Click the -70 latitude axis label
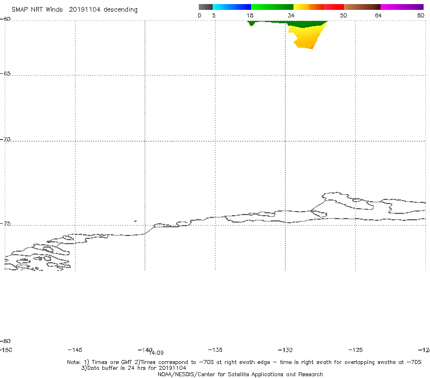The image size is (430, 378). pyautogui.click(x=5, y=140)
